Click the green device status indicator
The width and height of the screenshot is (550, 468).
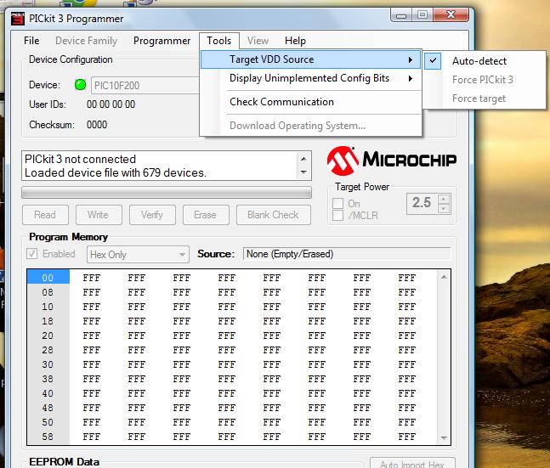click(80, 85)
